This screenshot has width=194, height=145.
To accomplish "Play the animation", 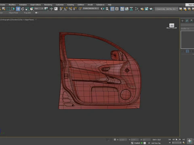I will [x=177, y=140].
